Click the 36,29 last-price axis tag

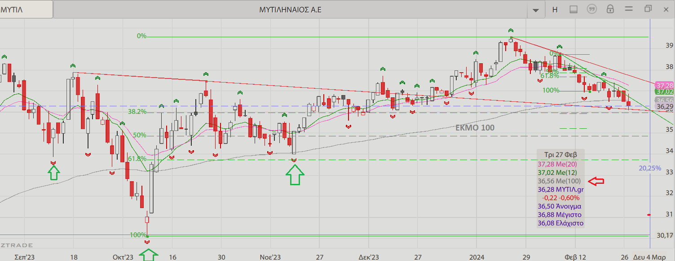point(665,107)
